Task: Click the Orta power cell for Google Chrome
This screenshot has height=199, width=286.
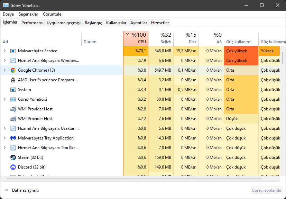Action: pos(241,70)
